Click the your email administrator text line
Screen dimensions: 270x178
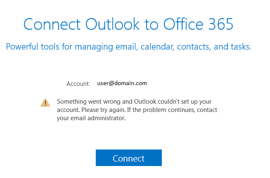pos(91,118)
